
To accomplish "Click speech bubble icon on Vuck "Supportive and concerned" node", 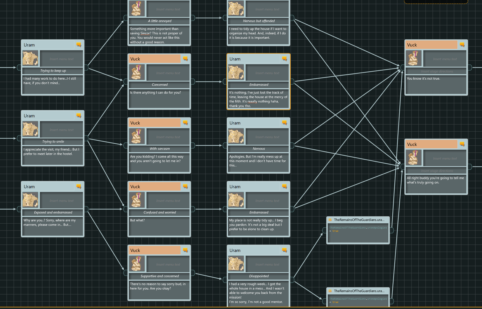I will [x=185, y=250].
